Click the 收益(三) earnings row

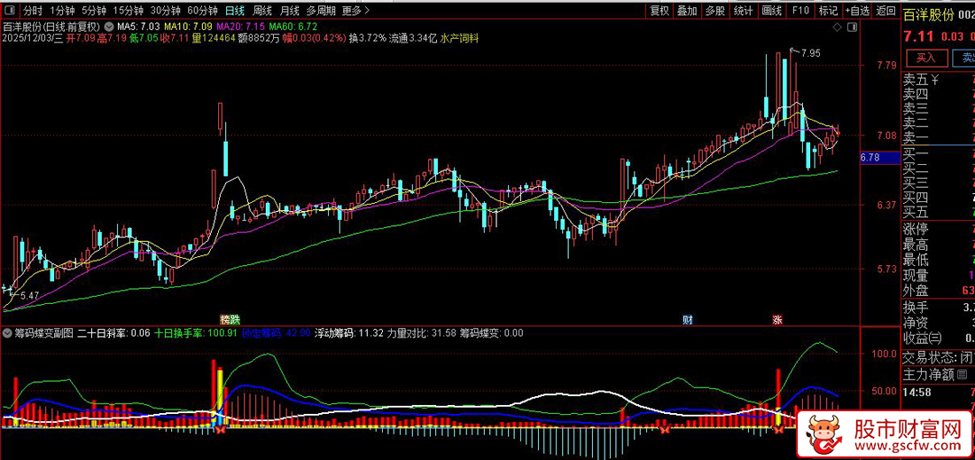pos(939,339)
